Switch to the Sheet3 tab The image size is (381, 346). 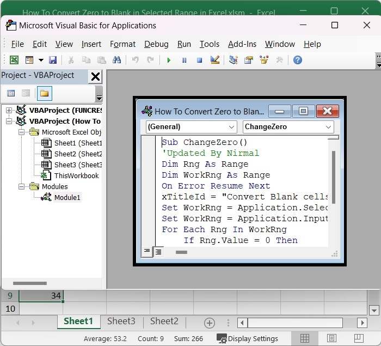coord(121,321)
